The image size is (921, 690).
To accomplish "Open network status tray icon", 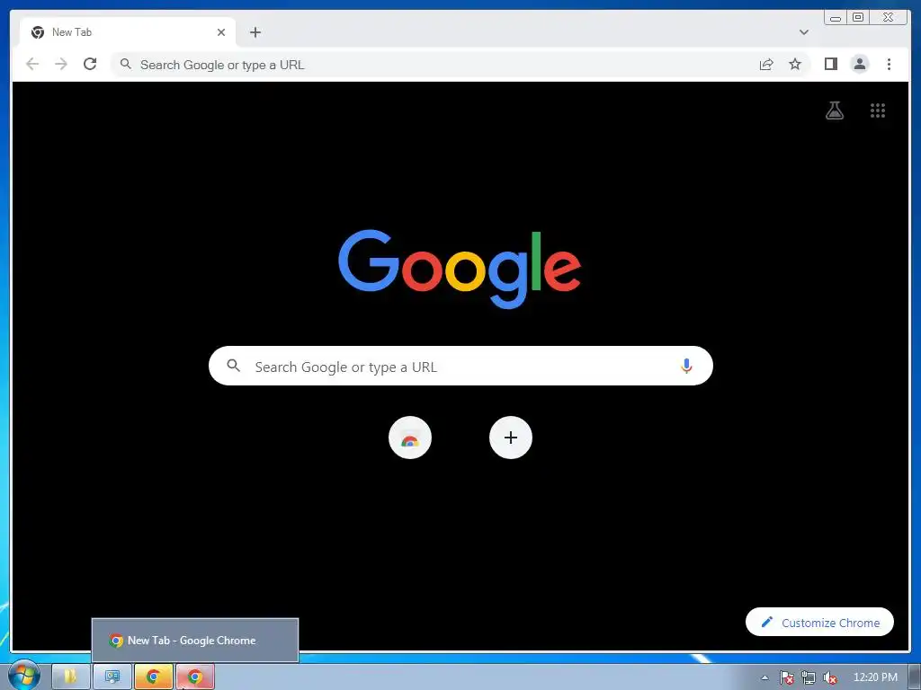I will (x=809, y=677).
